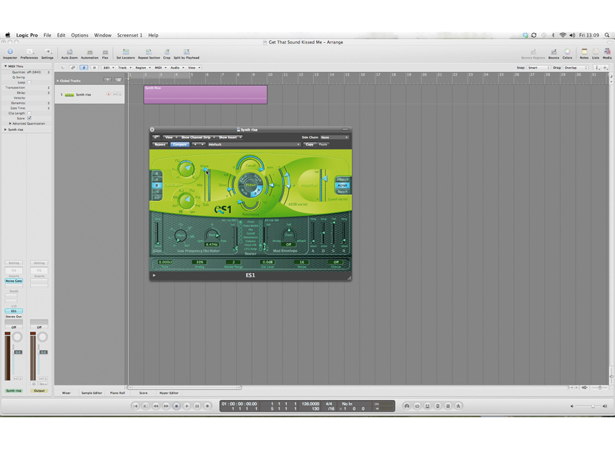615x456 pixels.
Task: Toggle the Clip Length checkbox
Action: (29, 113)
